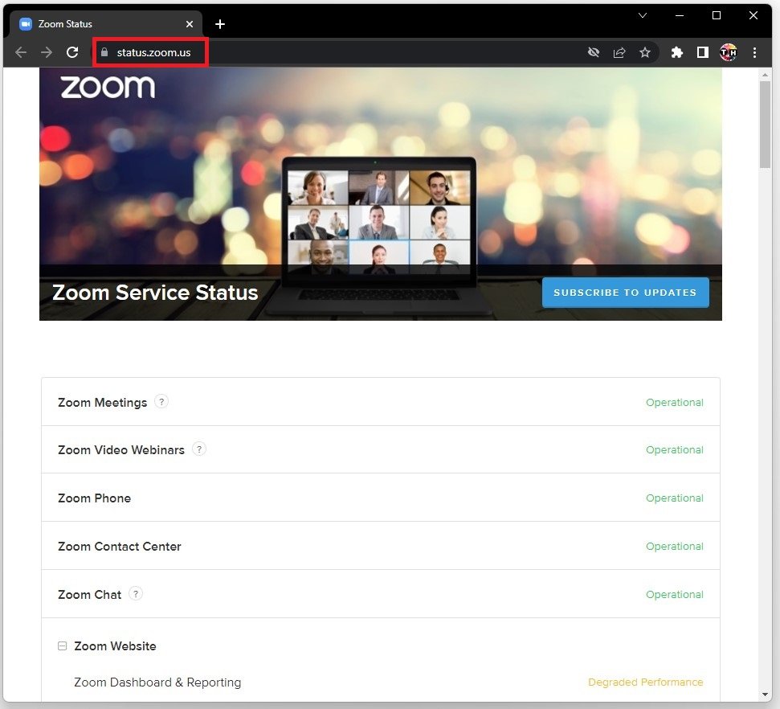
Task: Click the Zoom Website group label
Action: pyautogui.click(x=115, y=646)
